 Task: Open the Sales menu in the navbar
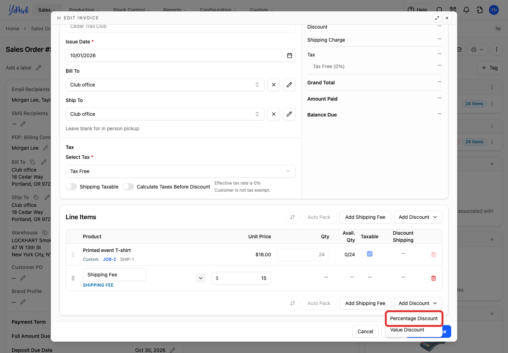pyautogui.click(x=47, y=10)
